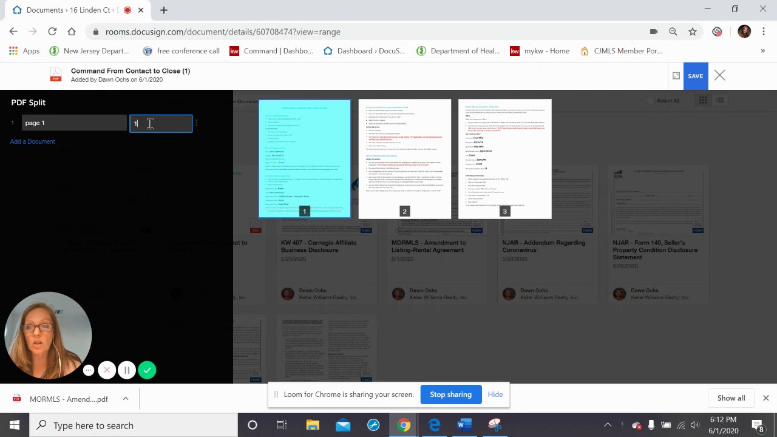Show hidden system tray icons
This screenshot has height=437, width=777.
pyautogui.click(x=608, y=425)
